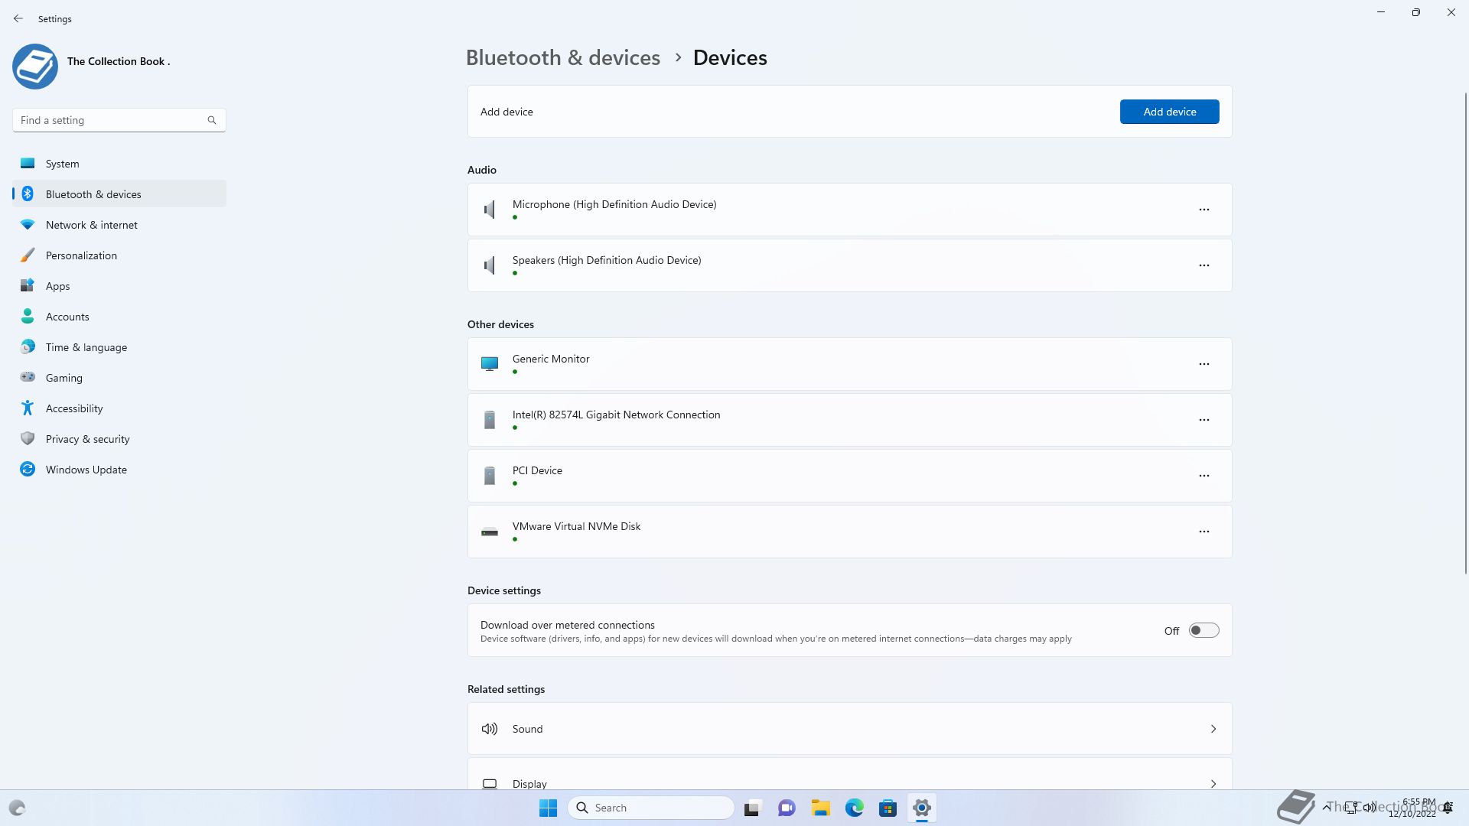Click the VMware NVMe Disk drive icon
This screenshot has width=1469, height=826.
point(490,532)
